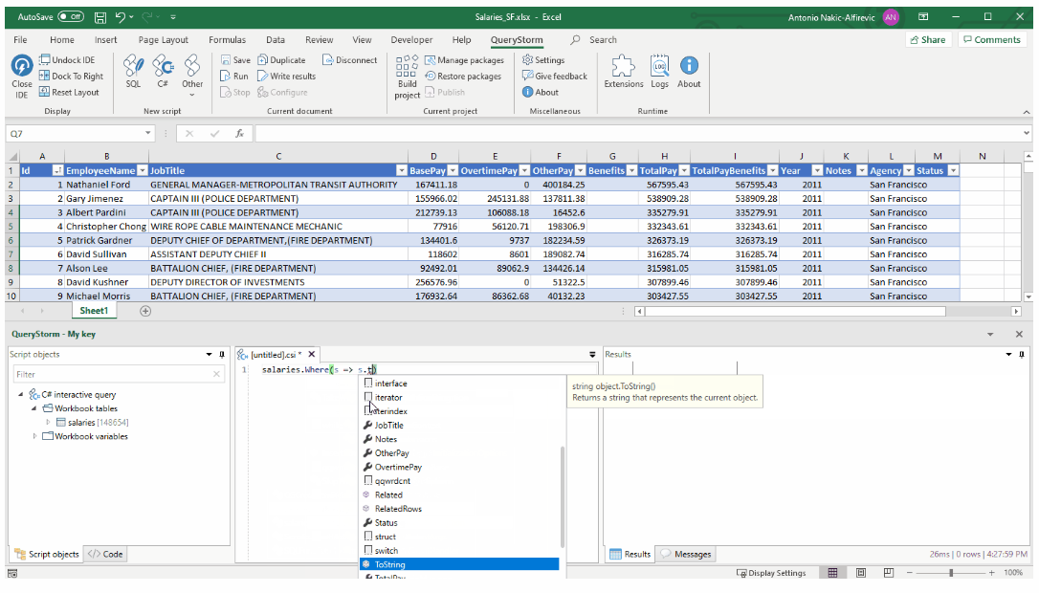The image size is (1039, 593).
Task: Select the Results tab at bottom
Action: click(x=630, y=554)
